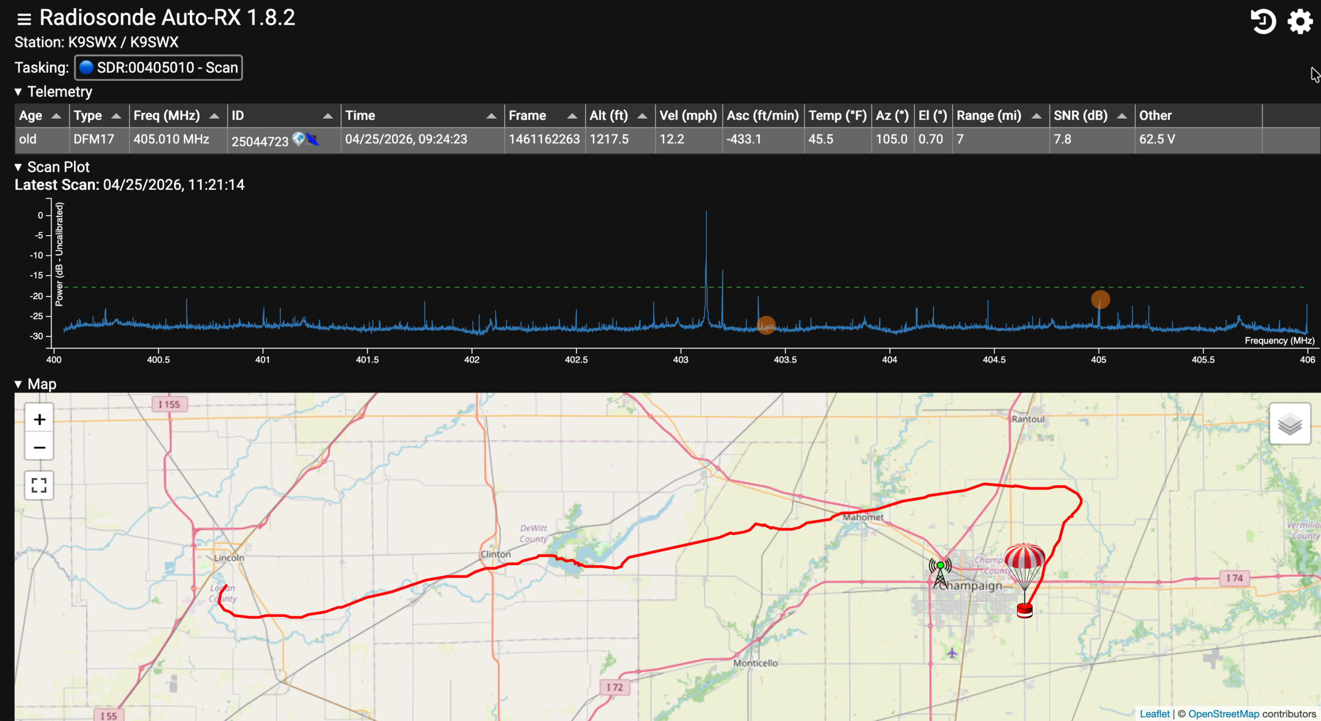Image resolution: width=1321 pixels, height=721 pixels.
Task: Click the orange scan peak marker near 405 MHz
Action: click(1100, 299)
